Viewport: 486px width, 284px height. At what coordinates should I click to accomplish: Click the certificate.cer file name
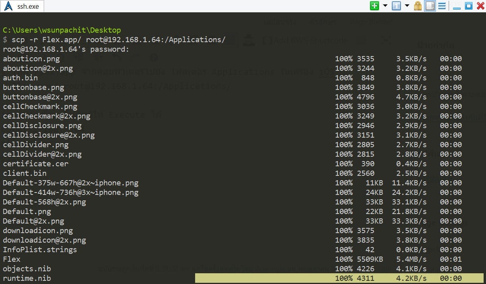(36, 164)
